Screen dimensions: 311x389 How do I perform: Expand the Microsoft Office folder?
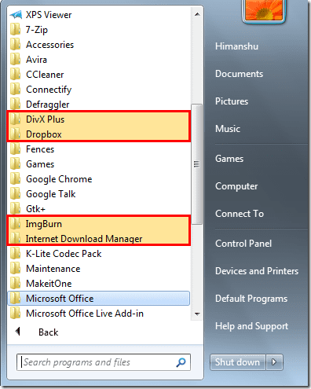pos(99,299)
